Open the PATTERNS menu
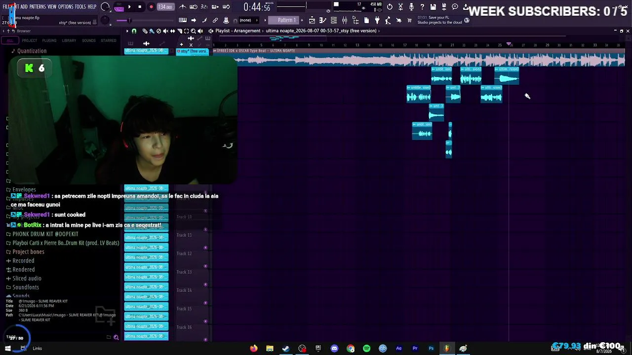The image size is (632, 355). click(x=38, y=7)
